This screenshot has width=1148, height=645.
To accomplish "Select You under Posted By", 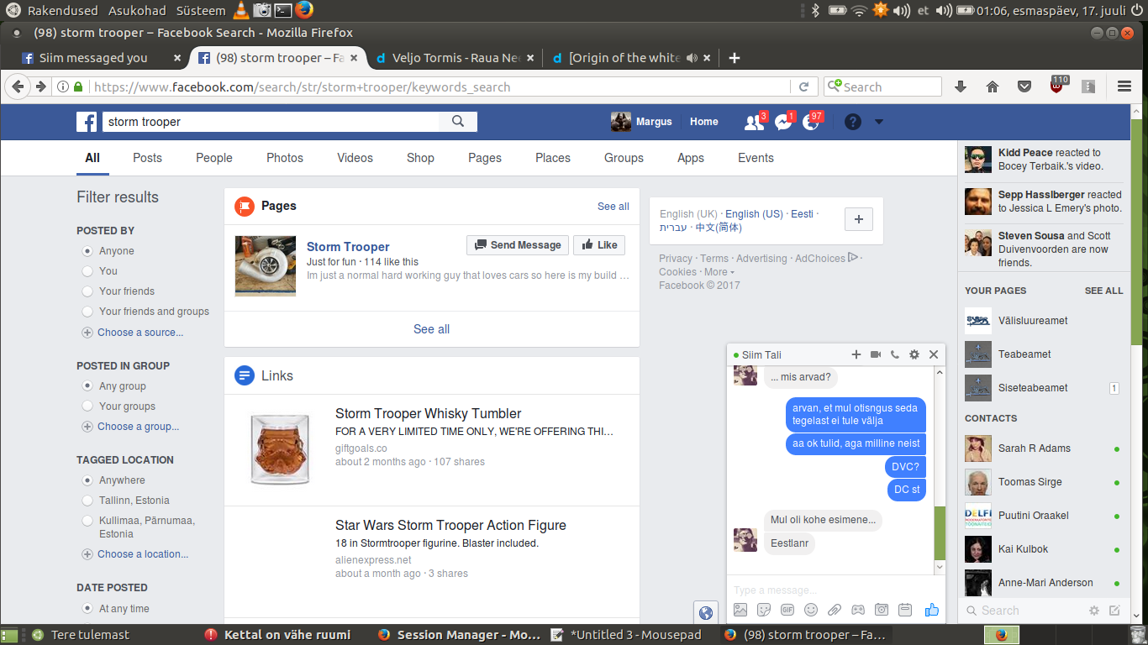I will coord(87,271).
